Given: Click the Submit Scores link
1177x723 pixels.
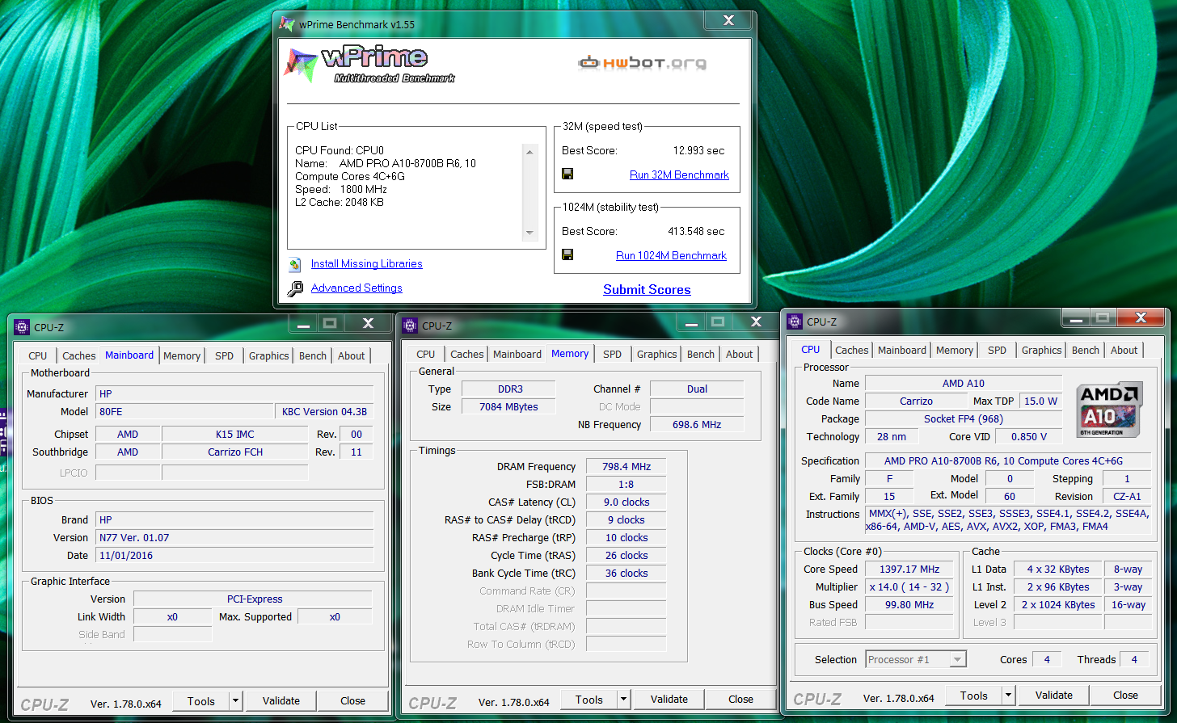Looking at the screenshot, I should (647, 289).
